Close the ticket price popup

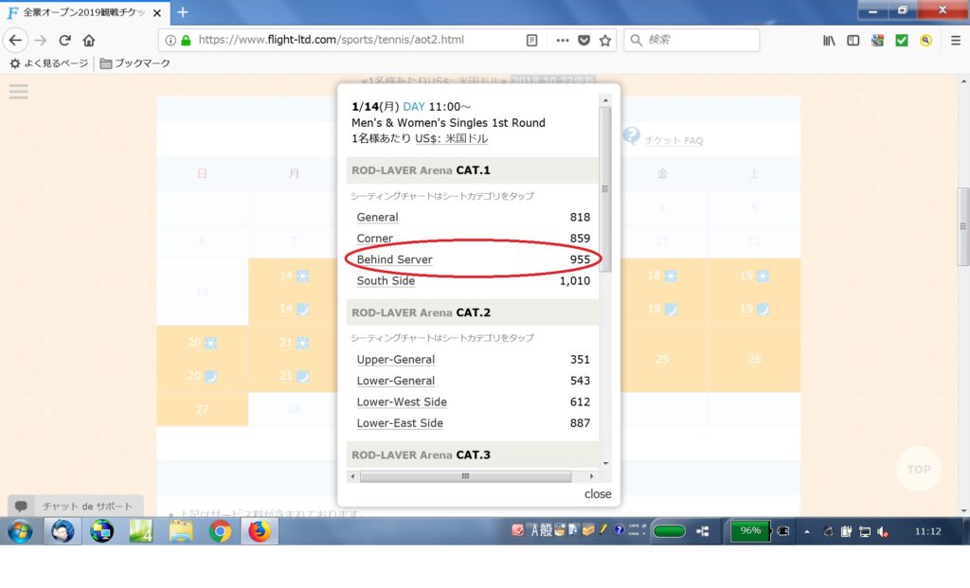(x=598, y=494)
